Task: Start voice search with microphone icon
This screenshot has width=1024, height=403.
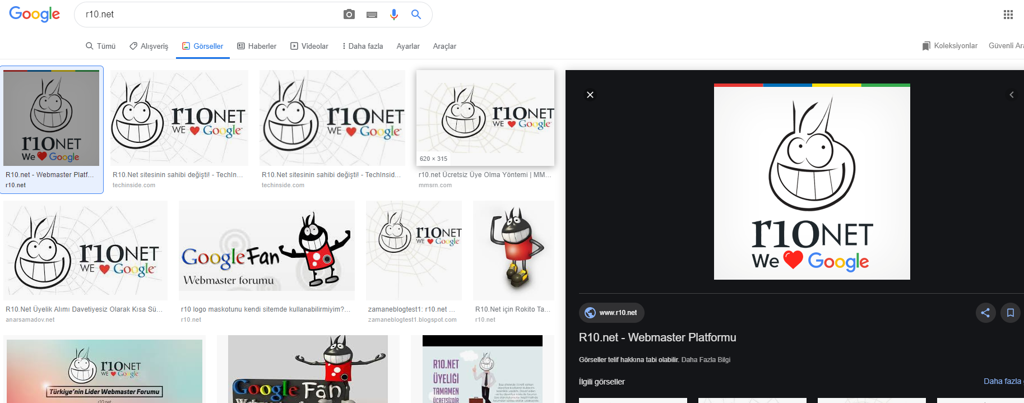Action: click(x=394, y=15)
